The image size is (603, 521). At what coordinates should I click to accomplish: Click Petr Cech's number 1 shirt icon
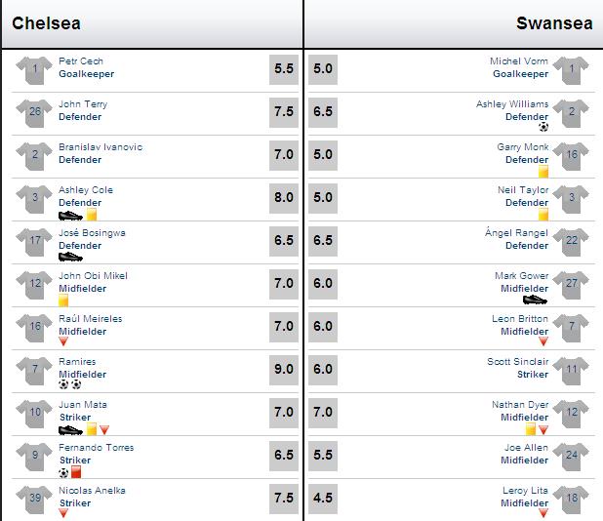pos(34,70)
